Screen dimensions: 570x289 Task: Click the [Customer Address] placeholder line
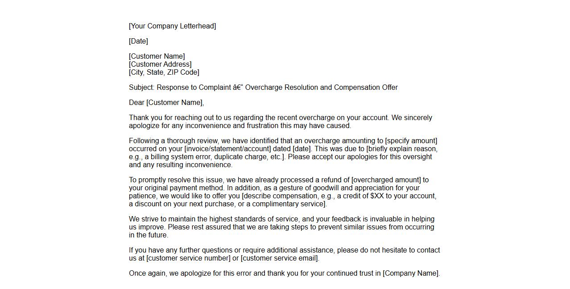click(x=160, y=64)
